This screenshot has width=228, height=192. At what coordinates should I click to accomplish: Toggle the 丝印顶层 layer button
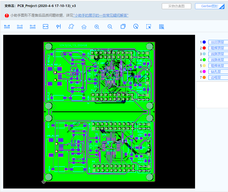[218, 42]
